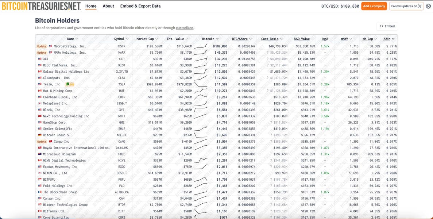Open the Bitcoin sparkline for HIVE Digital Technologies
The image size is (433, 219).
pyautogui.click(x=201, y=161)
